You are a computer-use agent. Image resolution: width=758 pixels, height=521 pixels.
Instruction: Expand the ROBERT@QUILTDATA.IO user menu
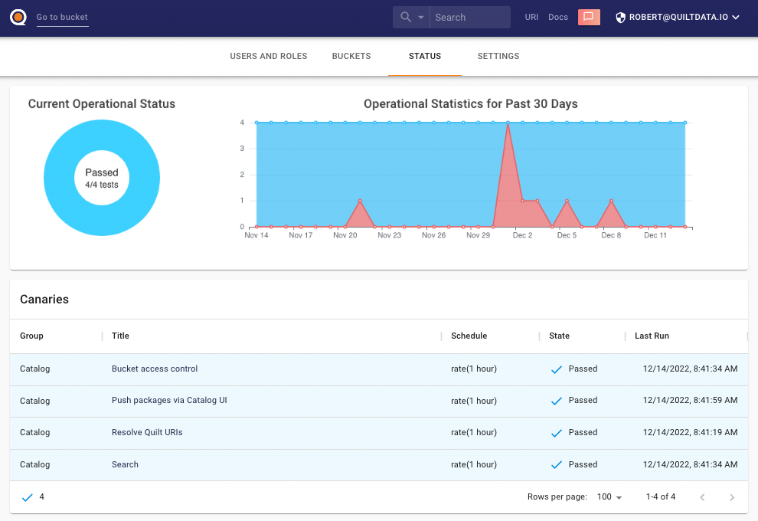point(678,18)
